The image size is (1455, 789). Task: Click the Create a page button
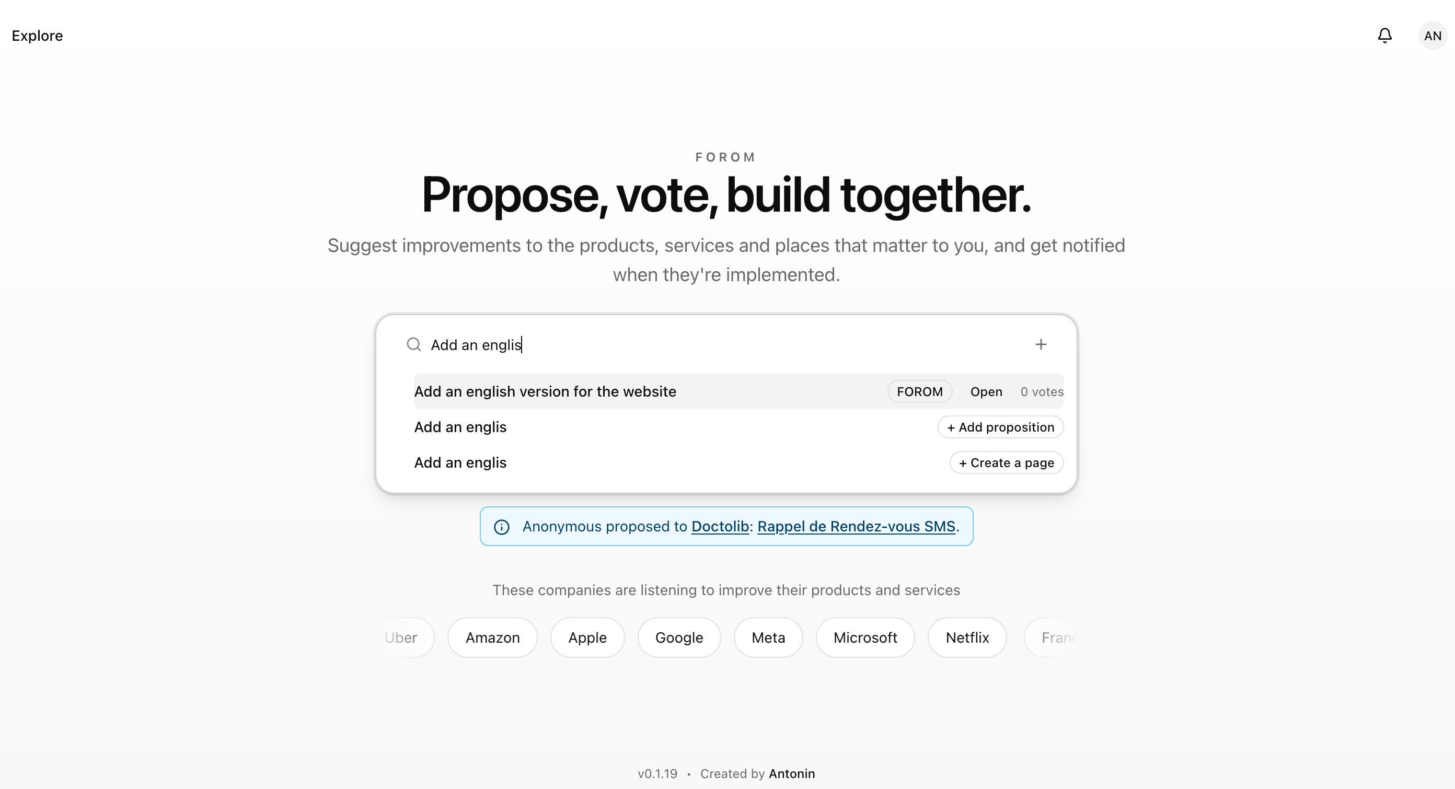coord(1006,462)
